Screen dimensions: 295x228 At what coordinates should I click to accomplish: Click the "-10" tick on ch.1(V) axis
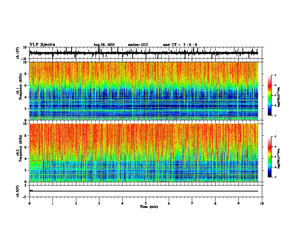point(24,59)
